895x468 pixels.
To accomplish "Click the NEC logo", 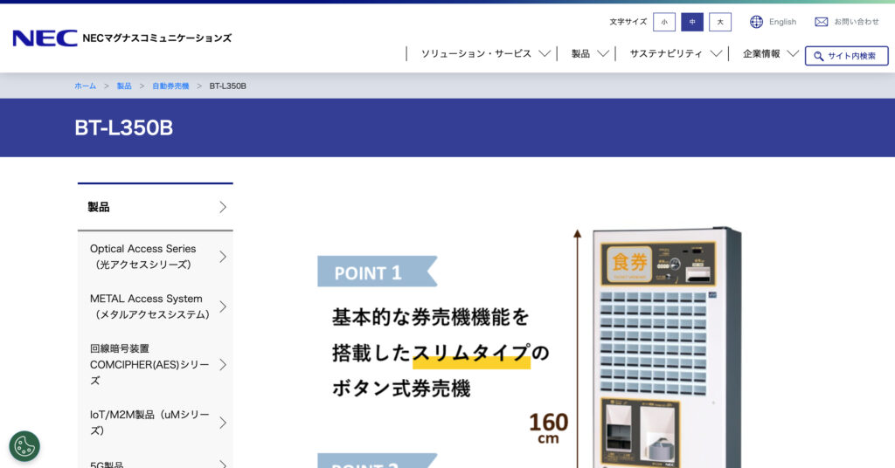I will coord(45,38).
